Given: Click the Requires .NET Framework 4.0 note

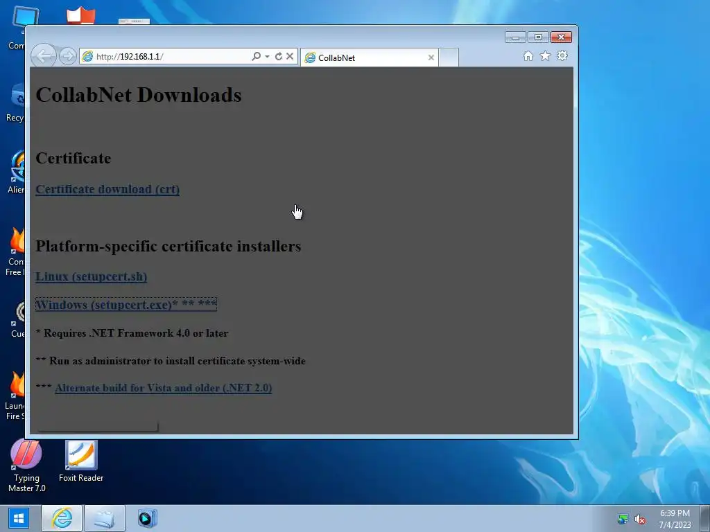Looking at the screenshot, I should (132, 333).
